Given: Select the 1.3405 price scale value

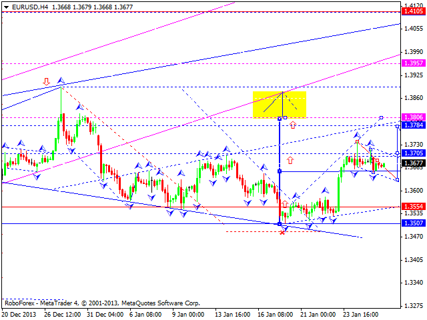Looking at the screenshot, I should pyautogui.click(x=414, y=259).
